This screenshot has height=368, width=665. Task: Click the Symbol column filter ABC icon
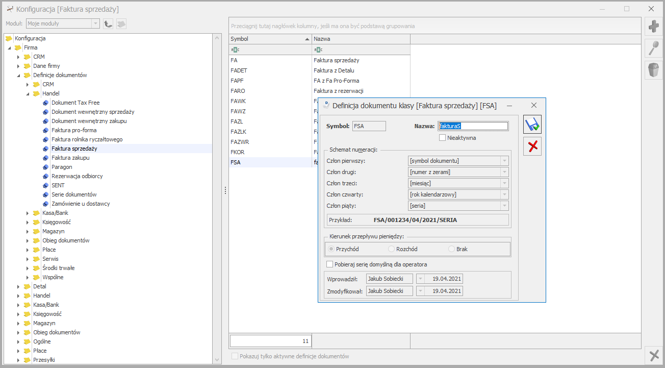235,50
